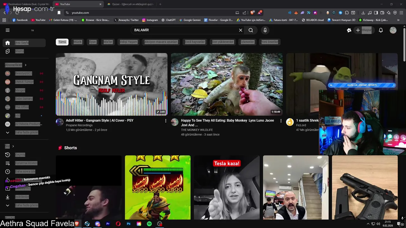Open the browser main menu icon

tap(401, 13)
